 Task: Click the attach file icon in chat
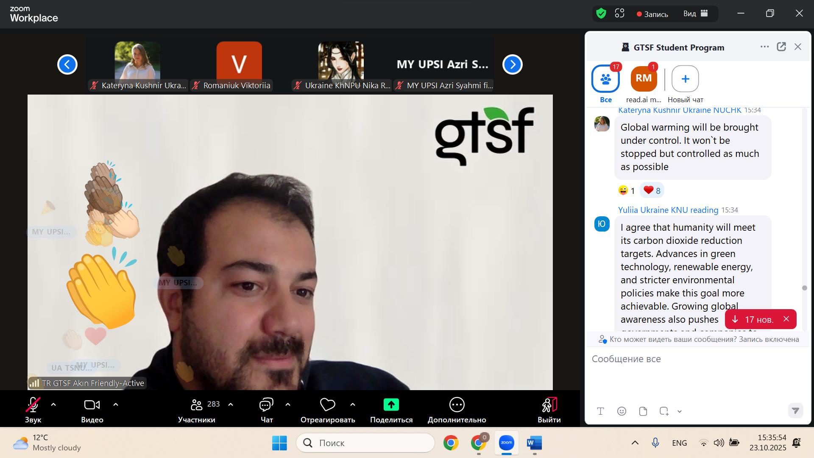tap(643, 411)
